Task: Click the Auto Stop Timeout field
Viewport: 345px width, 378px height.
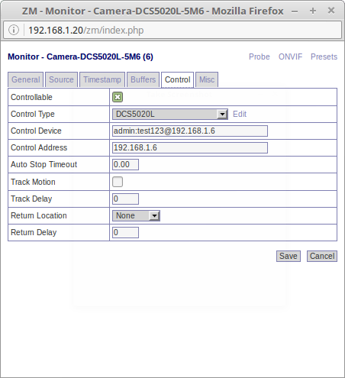Action: (125, 164)
